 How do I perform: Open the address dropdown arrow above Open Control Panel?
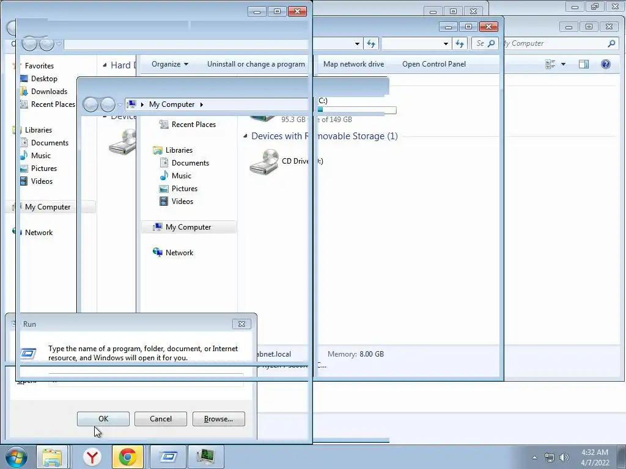446,43
